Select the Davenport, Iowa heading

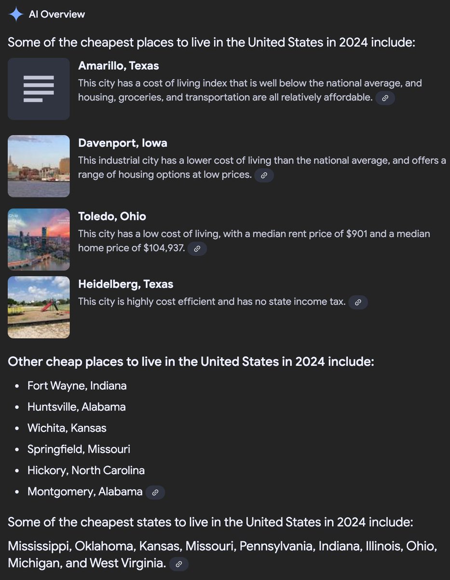(123, 143)
